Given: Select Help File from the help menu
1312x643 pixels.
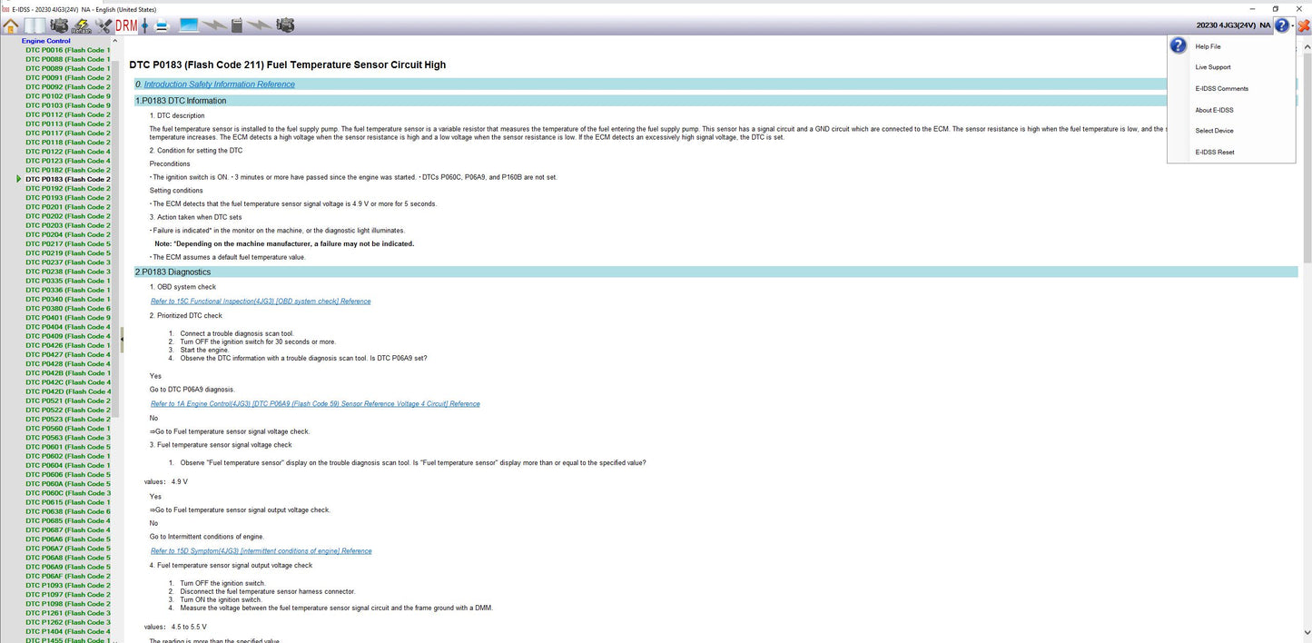Looking at the screenshot, I should click(1208, 46).
